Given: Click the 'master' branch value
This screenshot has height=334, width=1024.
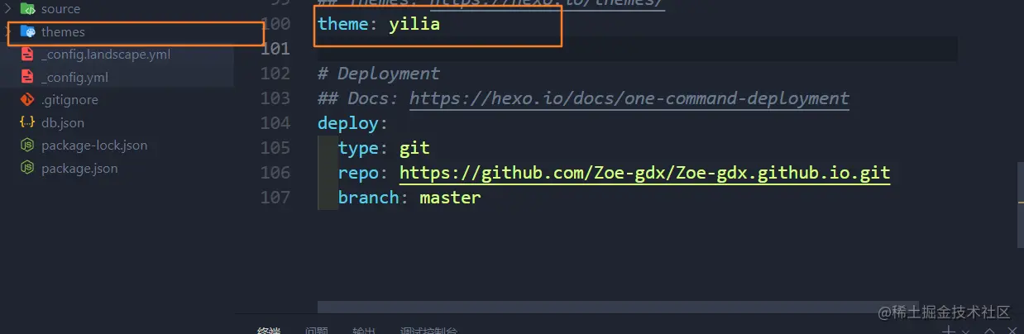Looking at the screenshot, I should [450, 198].
